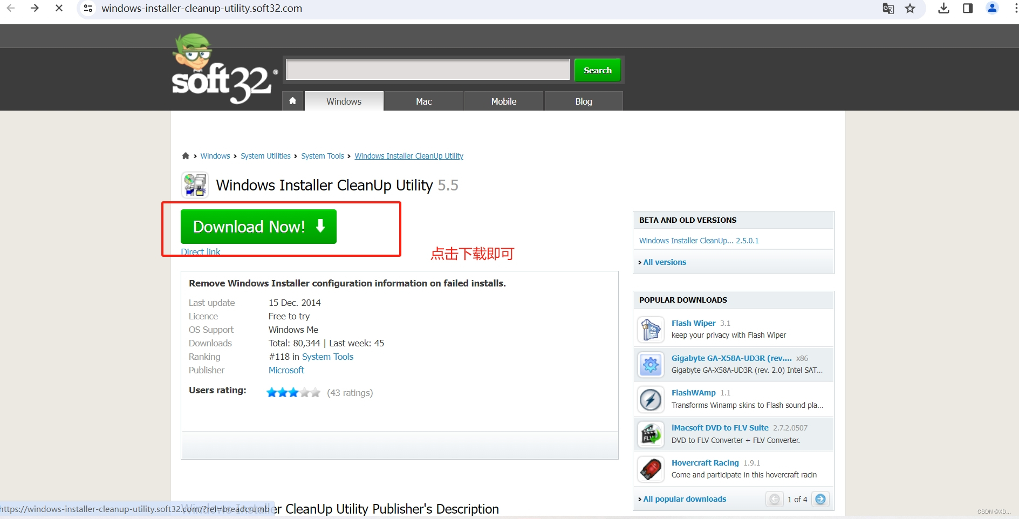Open Windows Installer CleanUp 2.5.0.1 version

(x=699, y=241)
